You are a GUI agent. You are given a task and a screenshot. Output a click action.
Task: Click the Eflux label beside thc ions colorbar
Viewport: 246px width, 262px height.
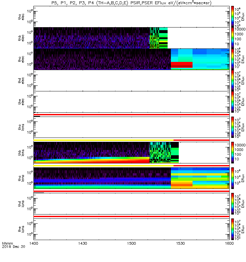pos(243,178)
